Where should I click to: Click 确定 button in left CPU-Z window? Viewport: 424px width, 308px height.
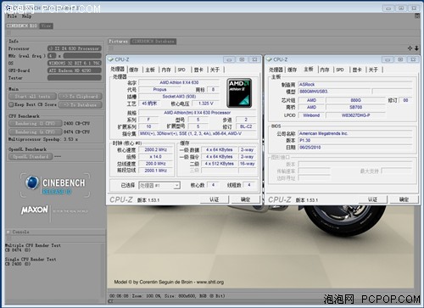pos(245,199)
